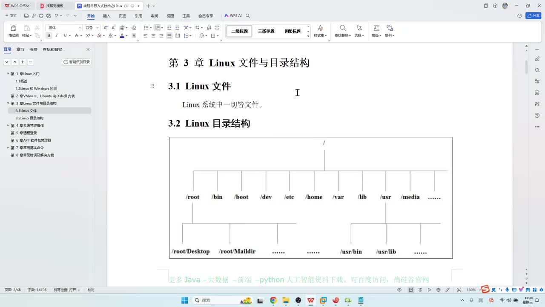Viewport: 545px width, 307px height.
Task: Apply the 二级标题 heading style
Action: pos(239,31)
